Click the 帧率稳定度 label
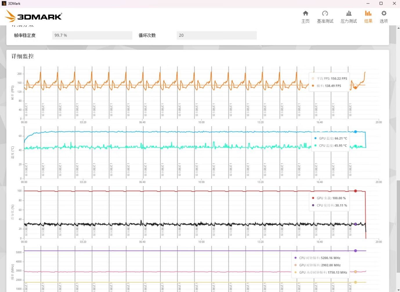 click(x=25, y=35)
